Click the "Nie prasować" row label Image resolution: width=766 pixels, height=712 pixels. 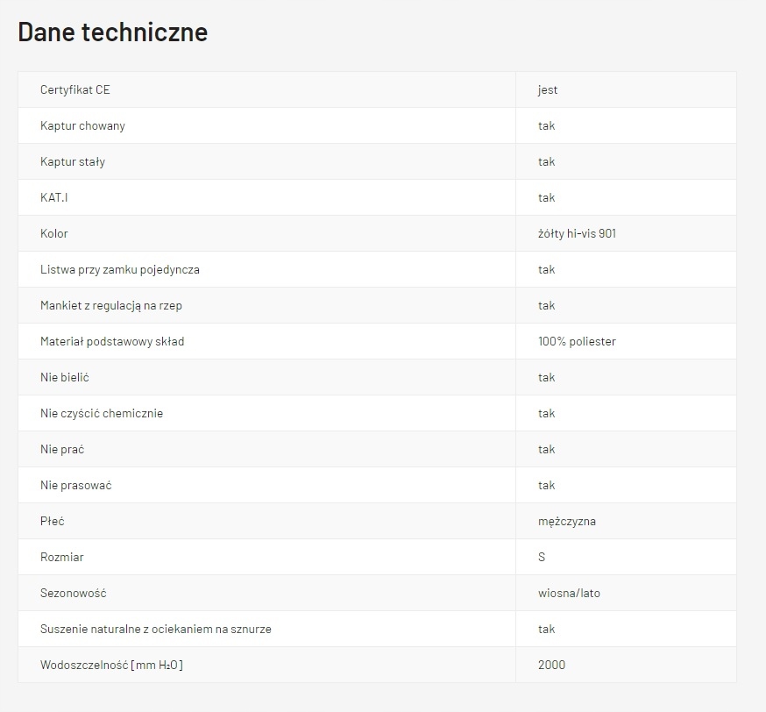(x=76, y=485)
